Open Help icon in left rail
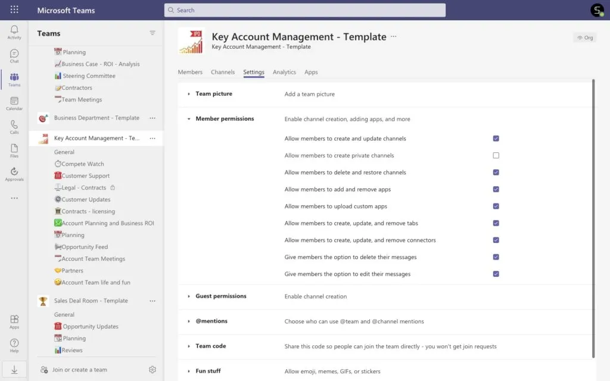This screenshot has width=610, height=381. (x=14, y=346)
